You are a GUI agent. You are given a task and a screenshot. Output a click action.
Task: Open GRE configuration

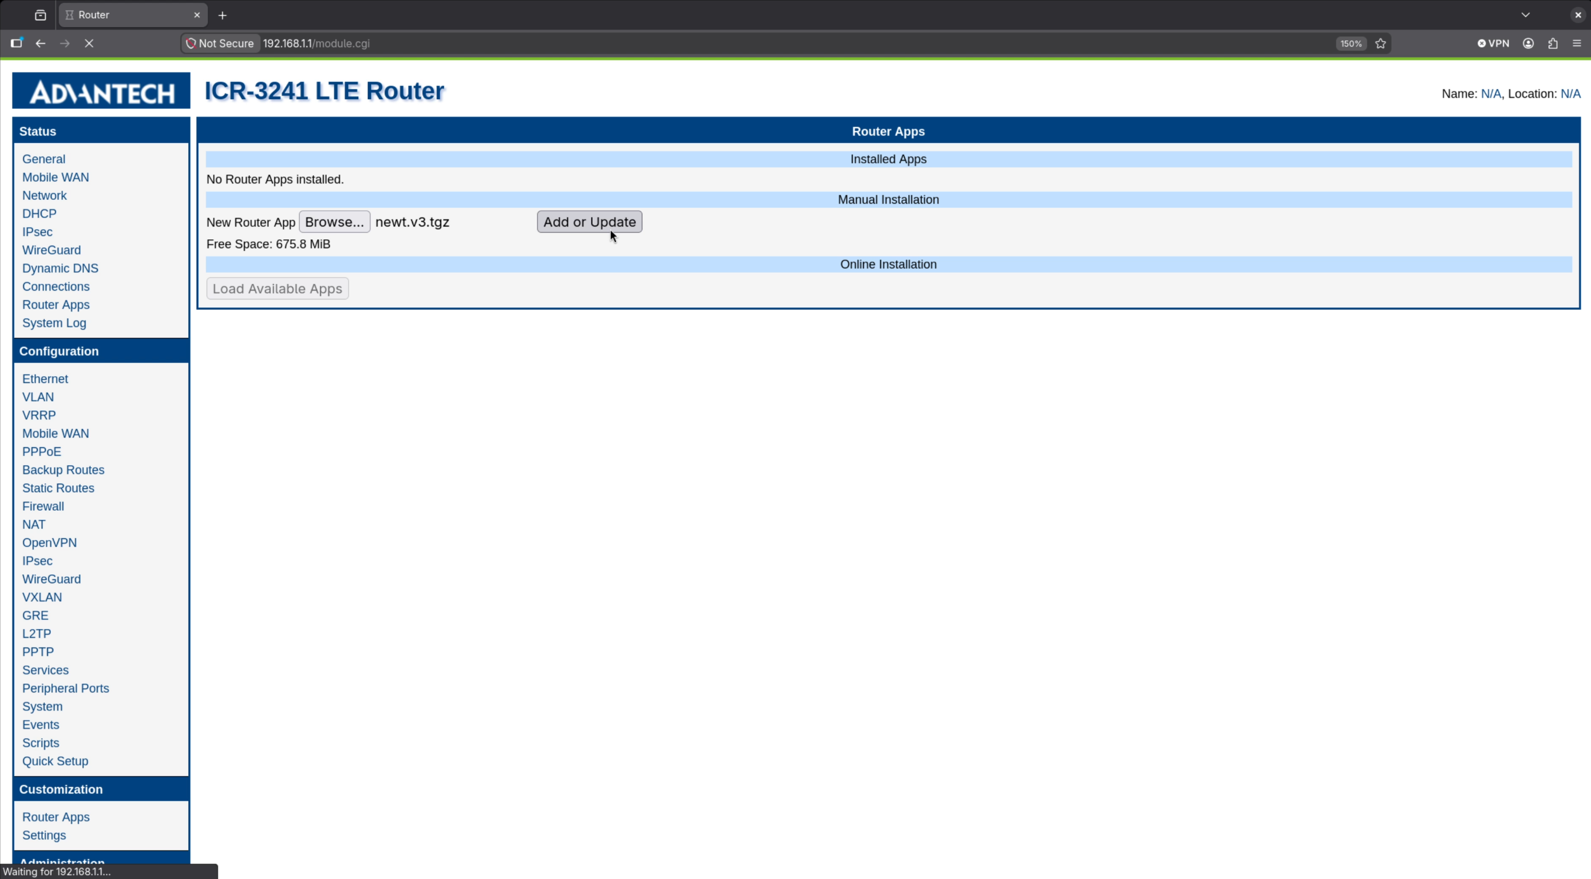pos(35,615)
